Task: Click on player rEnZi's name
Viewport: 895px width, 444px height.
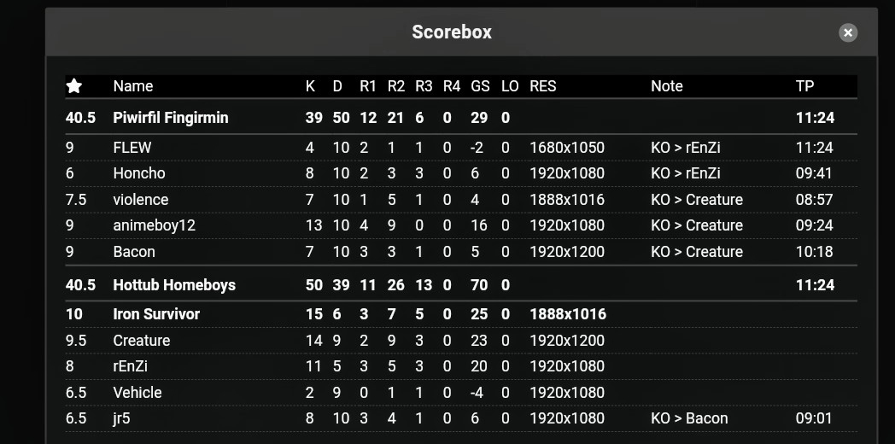Action: click(130, 365)
